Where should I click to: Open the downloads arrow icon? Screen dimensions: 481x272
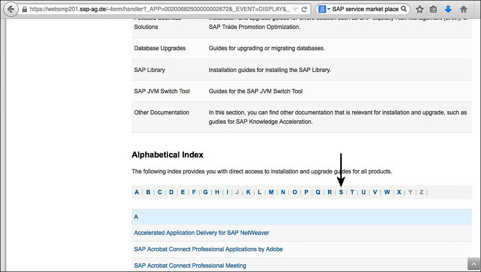pos(448,9)
